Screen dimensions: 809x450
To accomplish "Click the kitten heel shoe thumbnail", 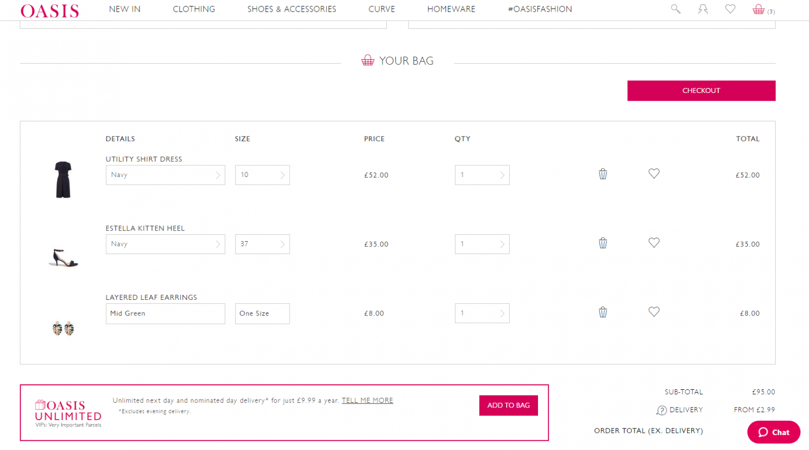I will click(63, 258).
